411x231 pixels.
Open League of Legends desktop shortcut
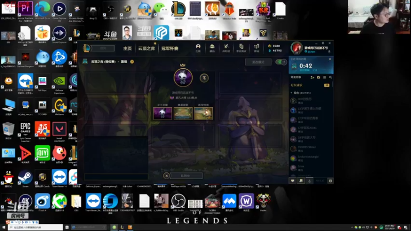tap(178, 11)
